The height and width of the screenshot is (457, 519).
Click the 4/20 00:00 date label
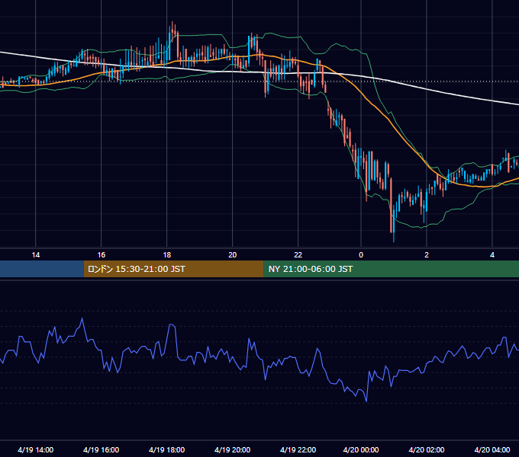[361, 449]
